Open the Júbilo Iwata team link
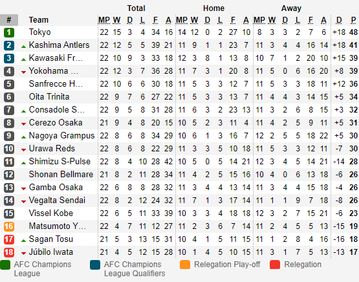Image resolution: width=359 pixels, height=282 pixels. coord(51,252)
